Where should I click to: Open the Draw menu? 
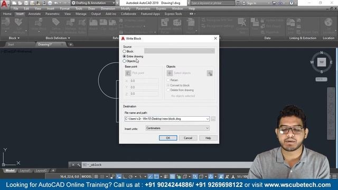pos(91,8)
